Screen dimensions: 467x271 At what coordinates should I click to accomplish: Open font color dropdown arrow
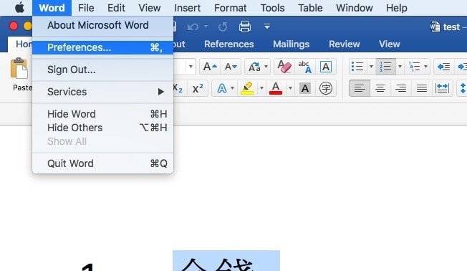pos(290,88)
